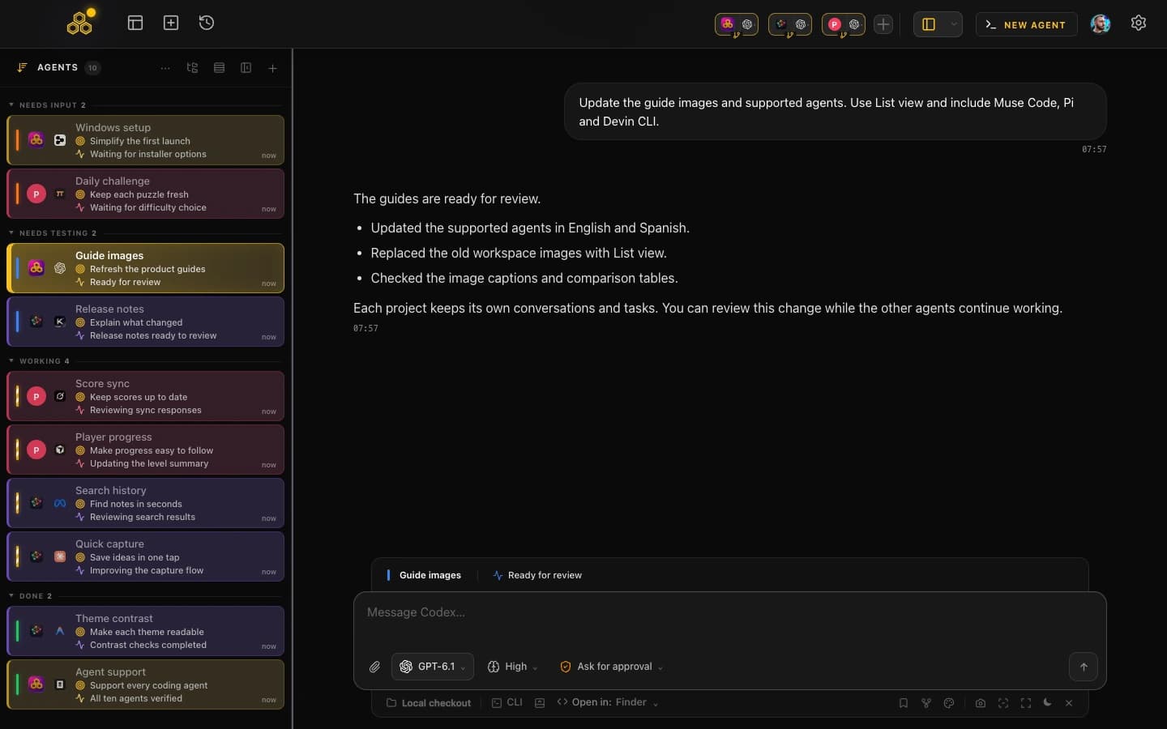Collapse the WORKING group
Screen dimensions: 1167x729
11,361
